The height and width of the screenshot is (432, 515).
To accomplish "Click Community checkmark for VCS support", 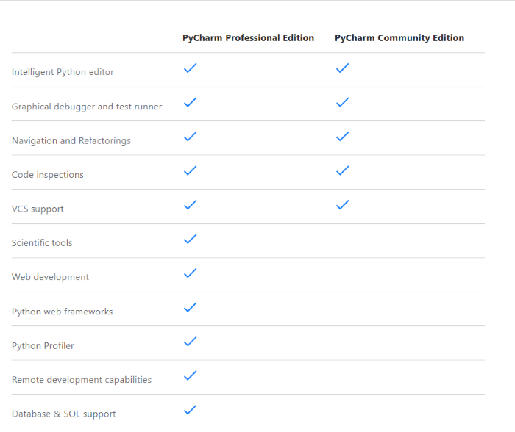I will tap(342, 205).
